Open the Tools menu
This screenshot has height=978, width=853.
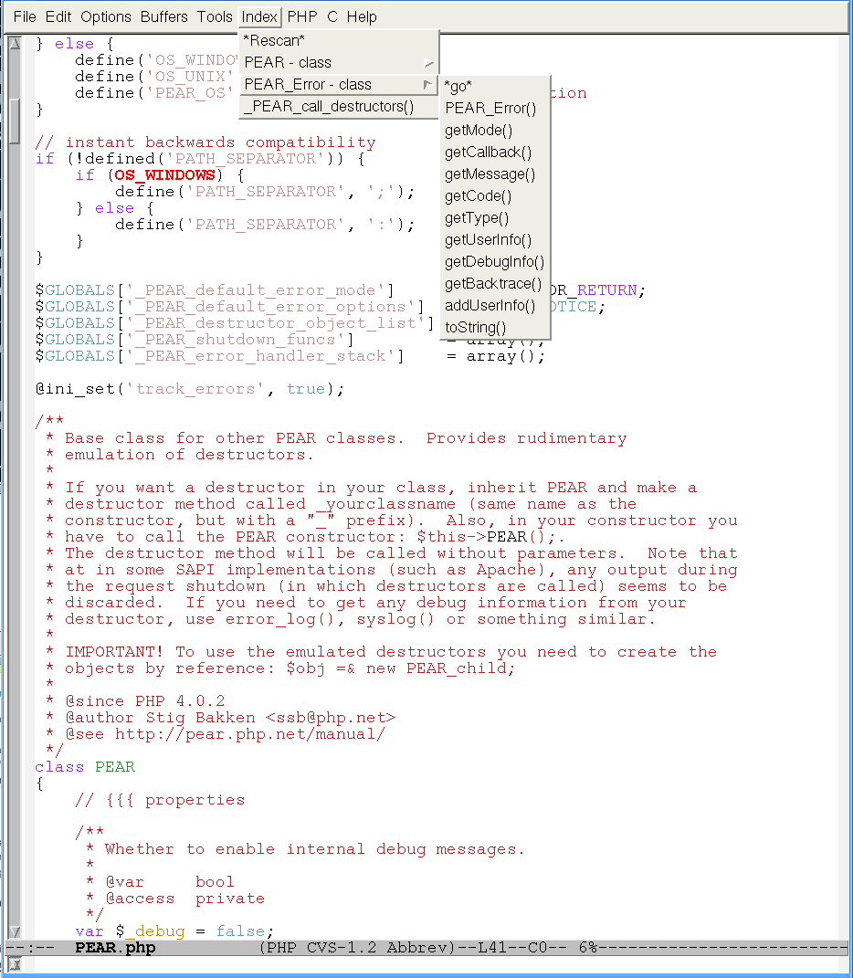click(x=215, y=16)
